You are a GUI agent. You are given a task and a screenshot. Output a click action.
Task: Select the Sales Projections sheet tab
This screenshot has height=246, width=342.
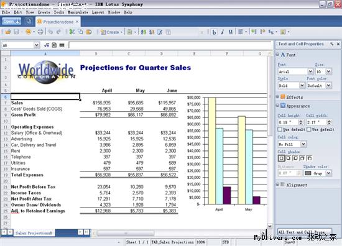pyautogui.click(x=34, y=233)
